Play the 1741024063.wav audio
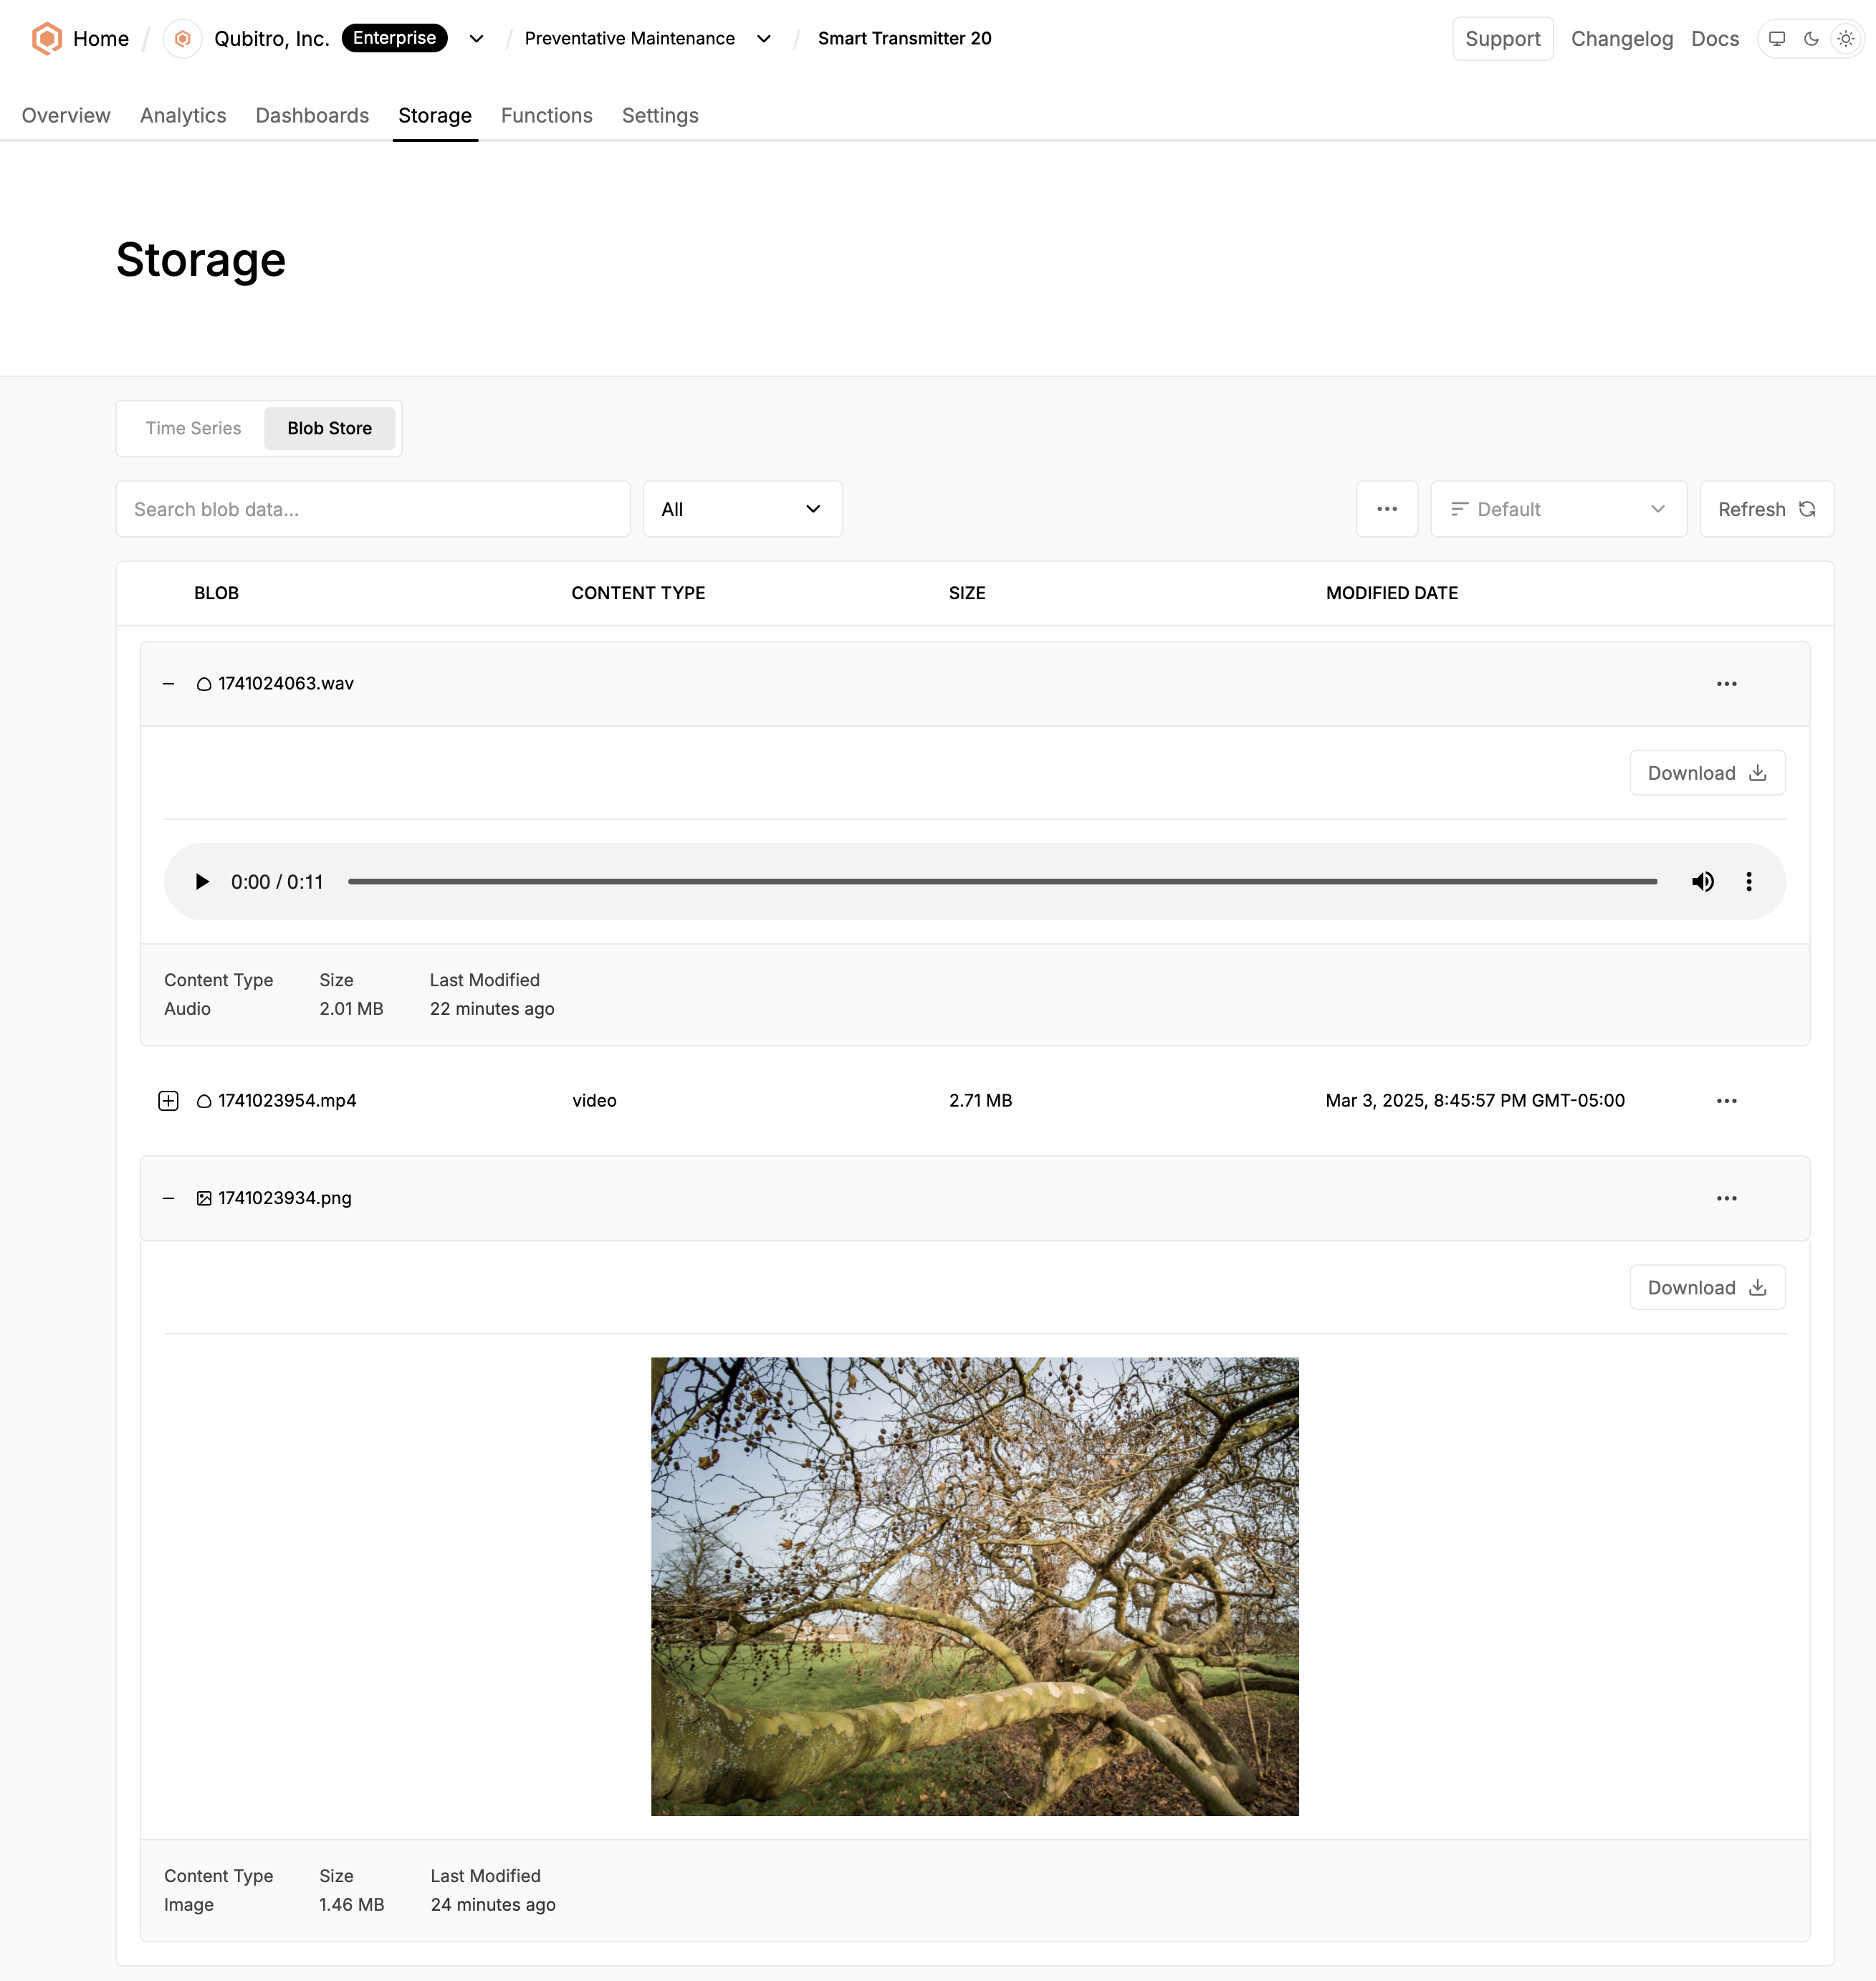The height and width of the screenshot is (1981, 1876). [x=202, y=881]
